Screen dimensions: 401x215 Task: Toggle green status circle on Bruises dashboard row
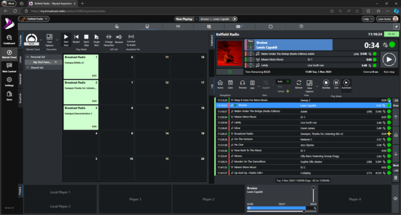(392, 45)
